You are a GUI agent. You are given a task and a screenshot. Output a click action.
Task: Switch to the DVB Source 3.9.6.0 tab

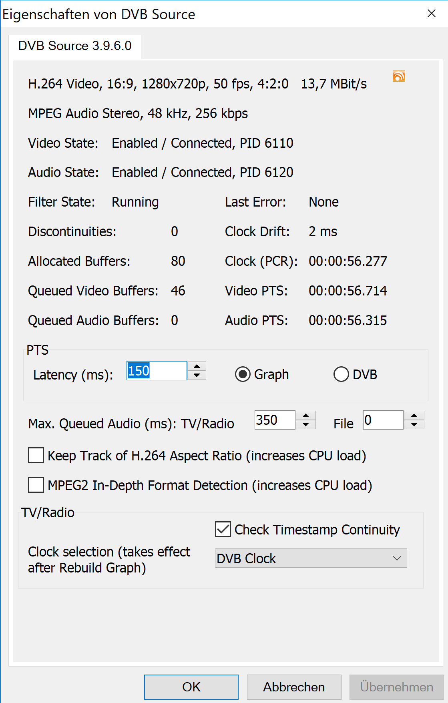click(75, 46)
